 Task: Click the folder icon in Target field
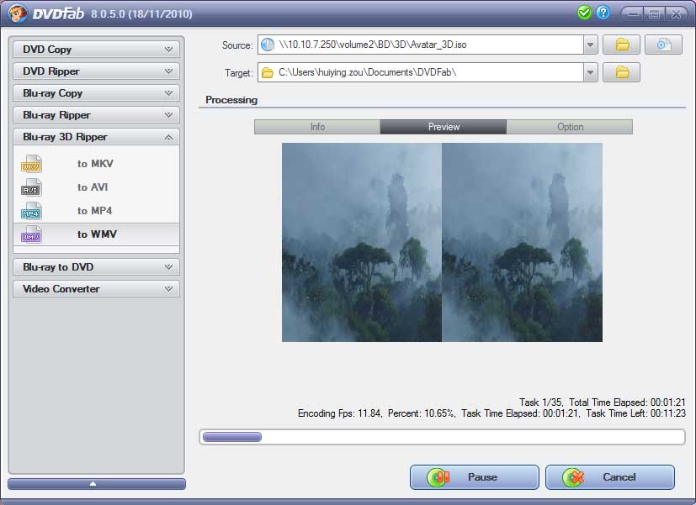(268, 72)
